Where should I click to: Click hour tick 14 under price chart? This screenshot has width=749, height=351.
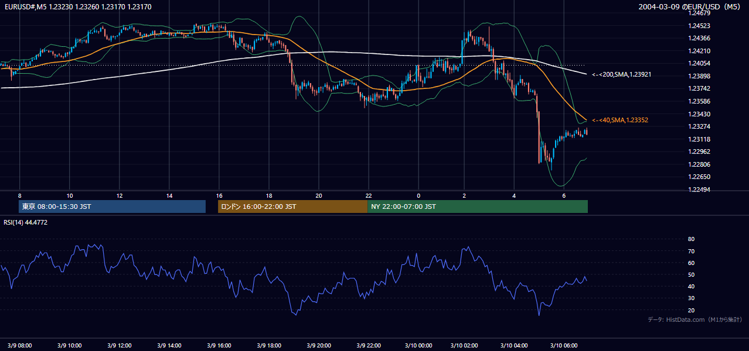coord(169,195)
